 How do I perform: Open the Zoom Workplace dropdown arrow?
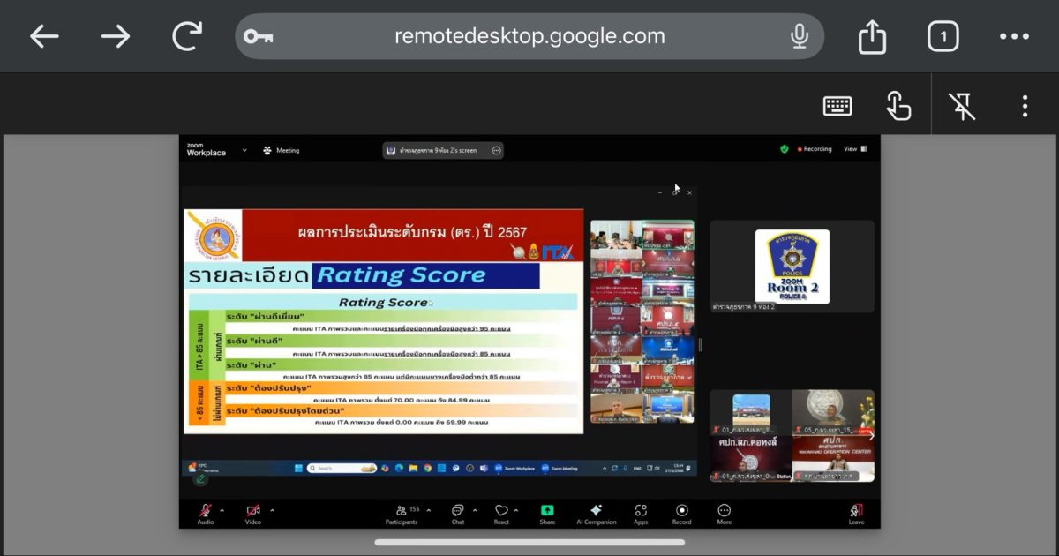coord(244,150)
